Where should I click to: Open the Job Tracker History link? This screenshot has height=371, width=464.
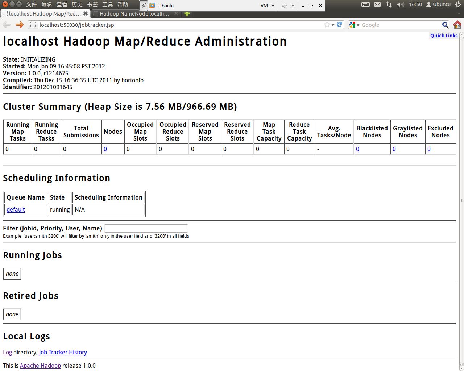(63, 352)
